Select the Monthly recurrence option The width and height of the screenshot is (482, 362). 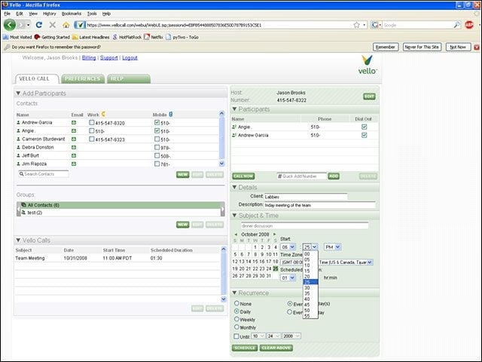[236, 327]
